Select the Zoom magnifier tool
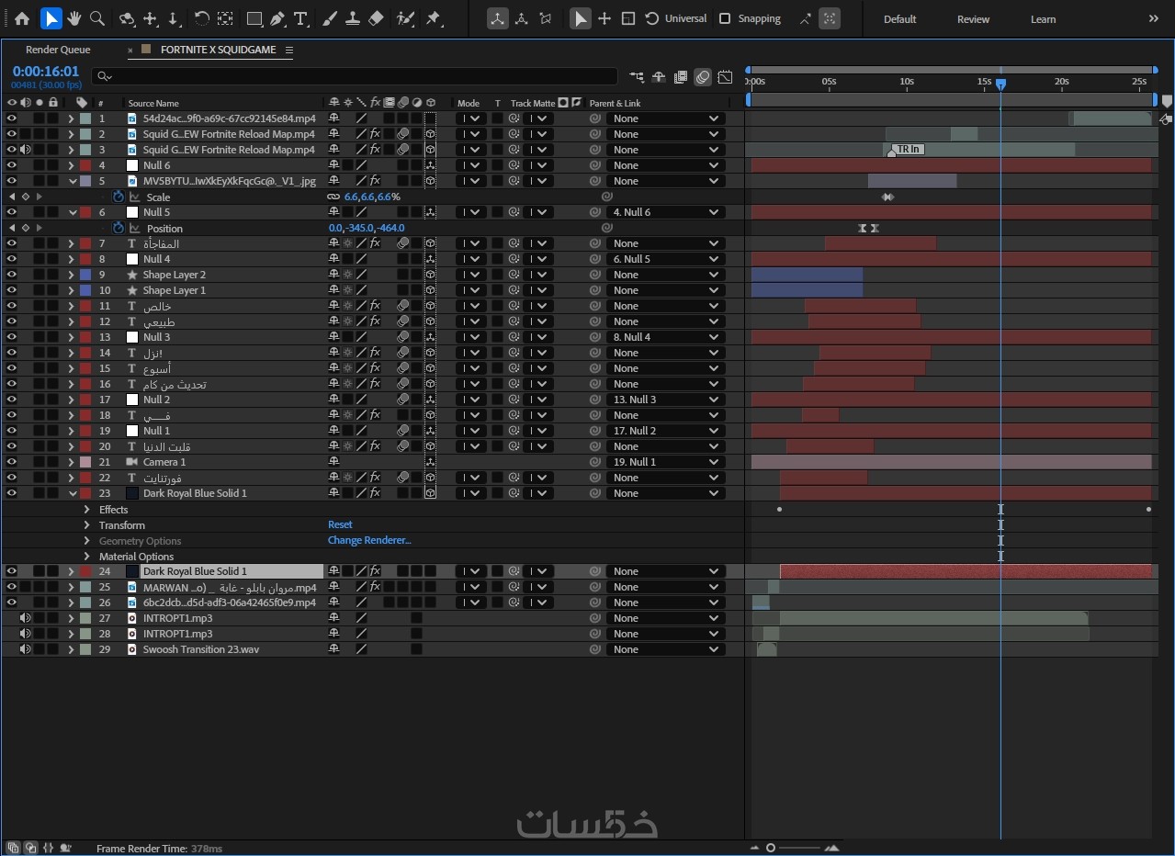 (96, 18)
